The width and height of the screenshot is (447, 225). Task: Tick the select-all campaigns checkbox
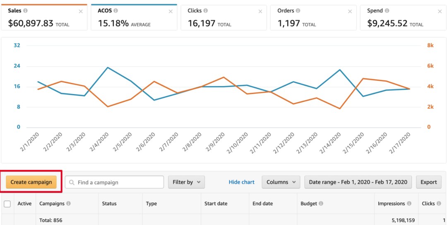(x=7, y=203)
